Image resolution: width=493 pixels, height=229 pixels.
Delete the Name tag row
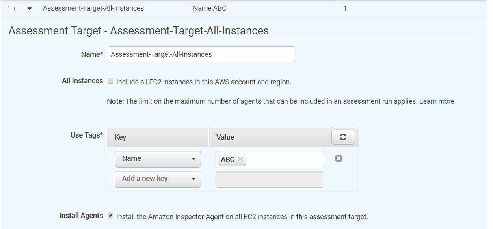coord(339,158)
